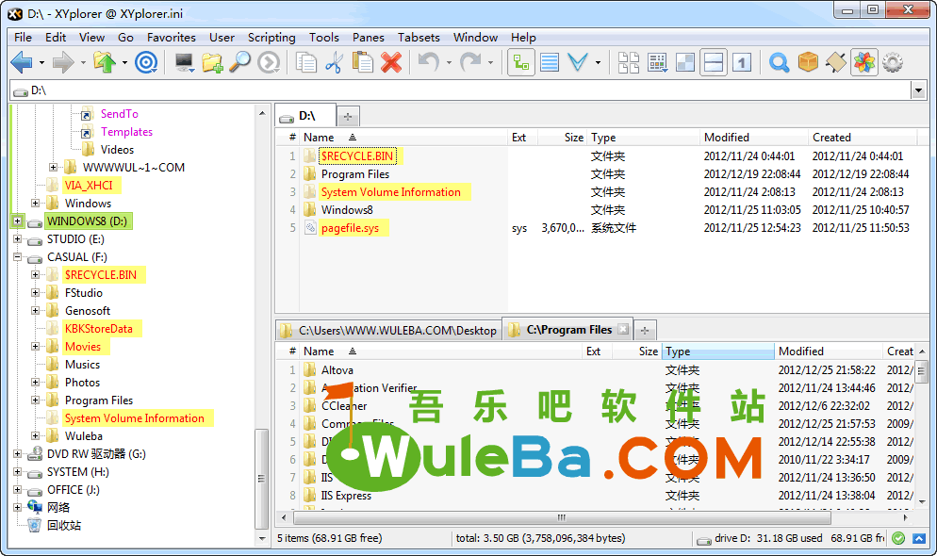Undo the last action
Image resolution: width=937 pixels, height=556 pixels.
(x=429, y=62)
